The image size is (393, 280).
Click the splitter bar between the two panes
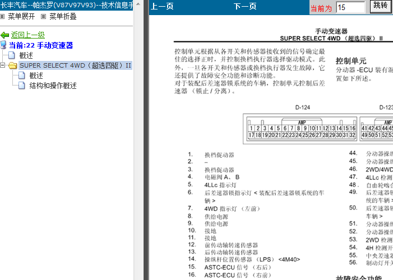click(x=146, y=140)
